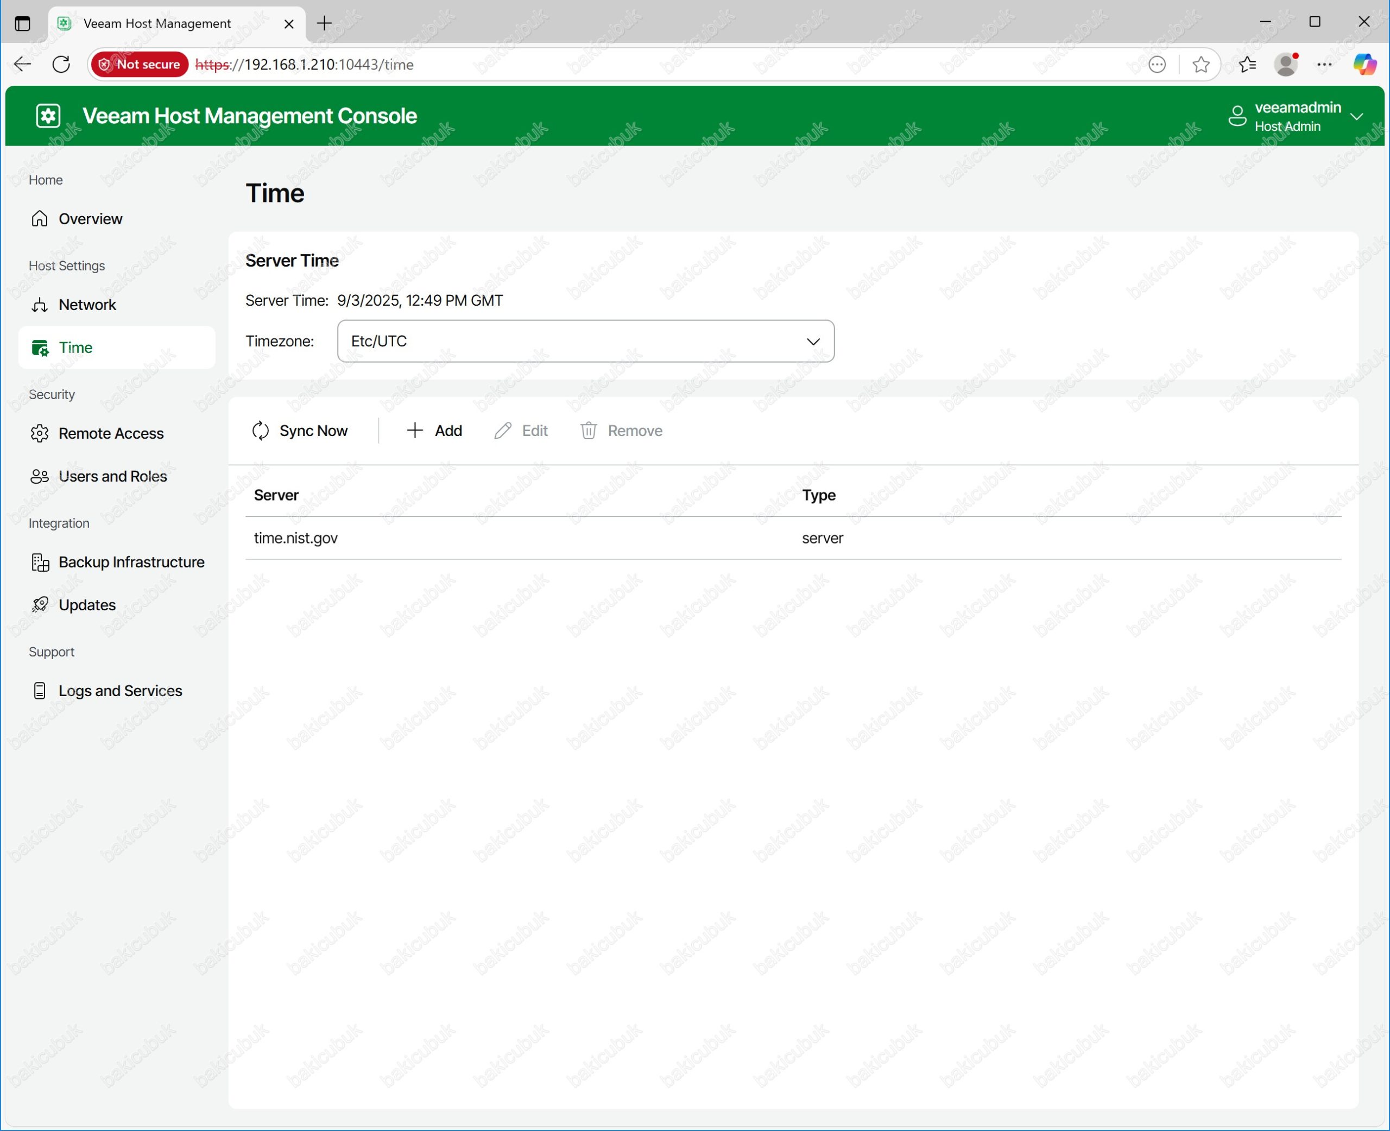The image size is (1390, 1131).
Task: Go back with browser back arrow
Action: pyautogui.click(x=23, y=65)
